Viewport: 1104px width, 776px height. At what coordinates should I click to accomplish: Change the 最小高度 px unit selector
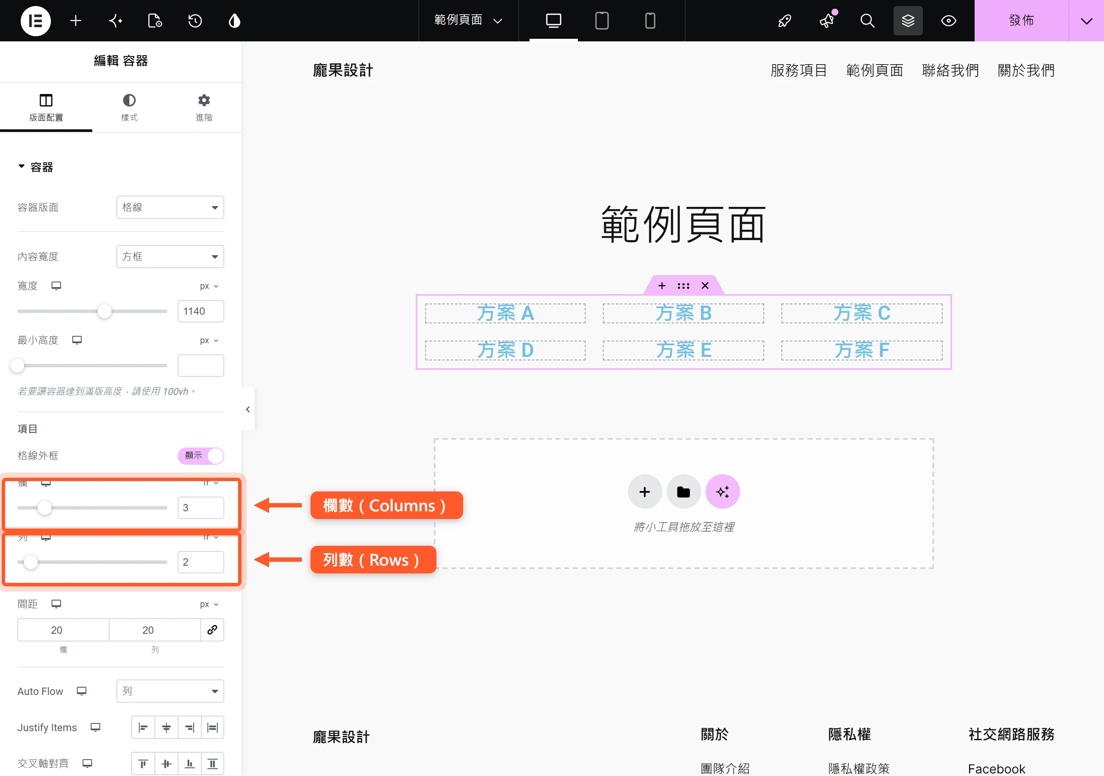[209, 341]
